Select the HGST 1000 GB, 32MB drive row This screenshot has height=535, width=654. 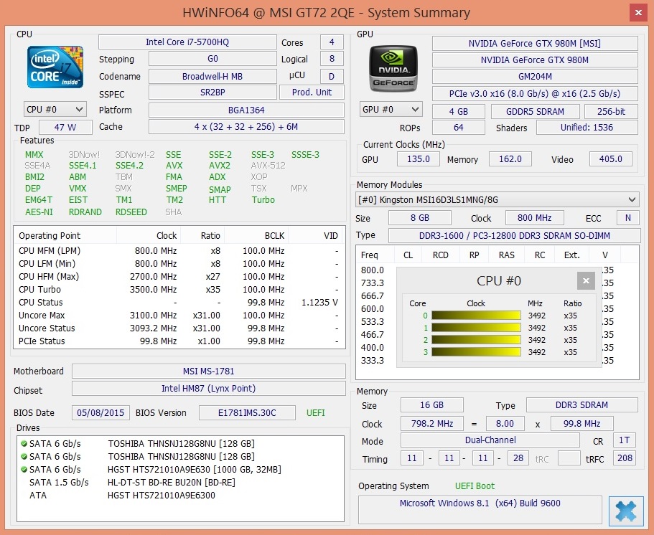(180, 470)
